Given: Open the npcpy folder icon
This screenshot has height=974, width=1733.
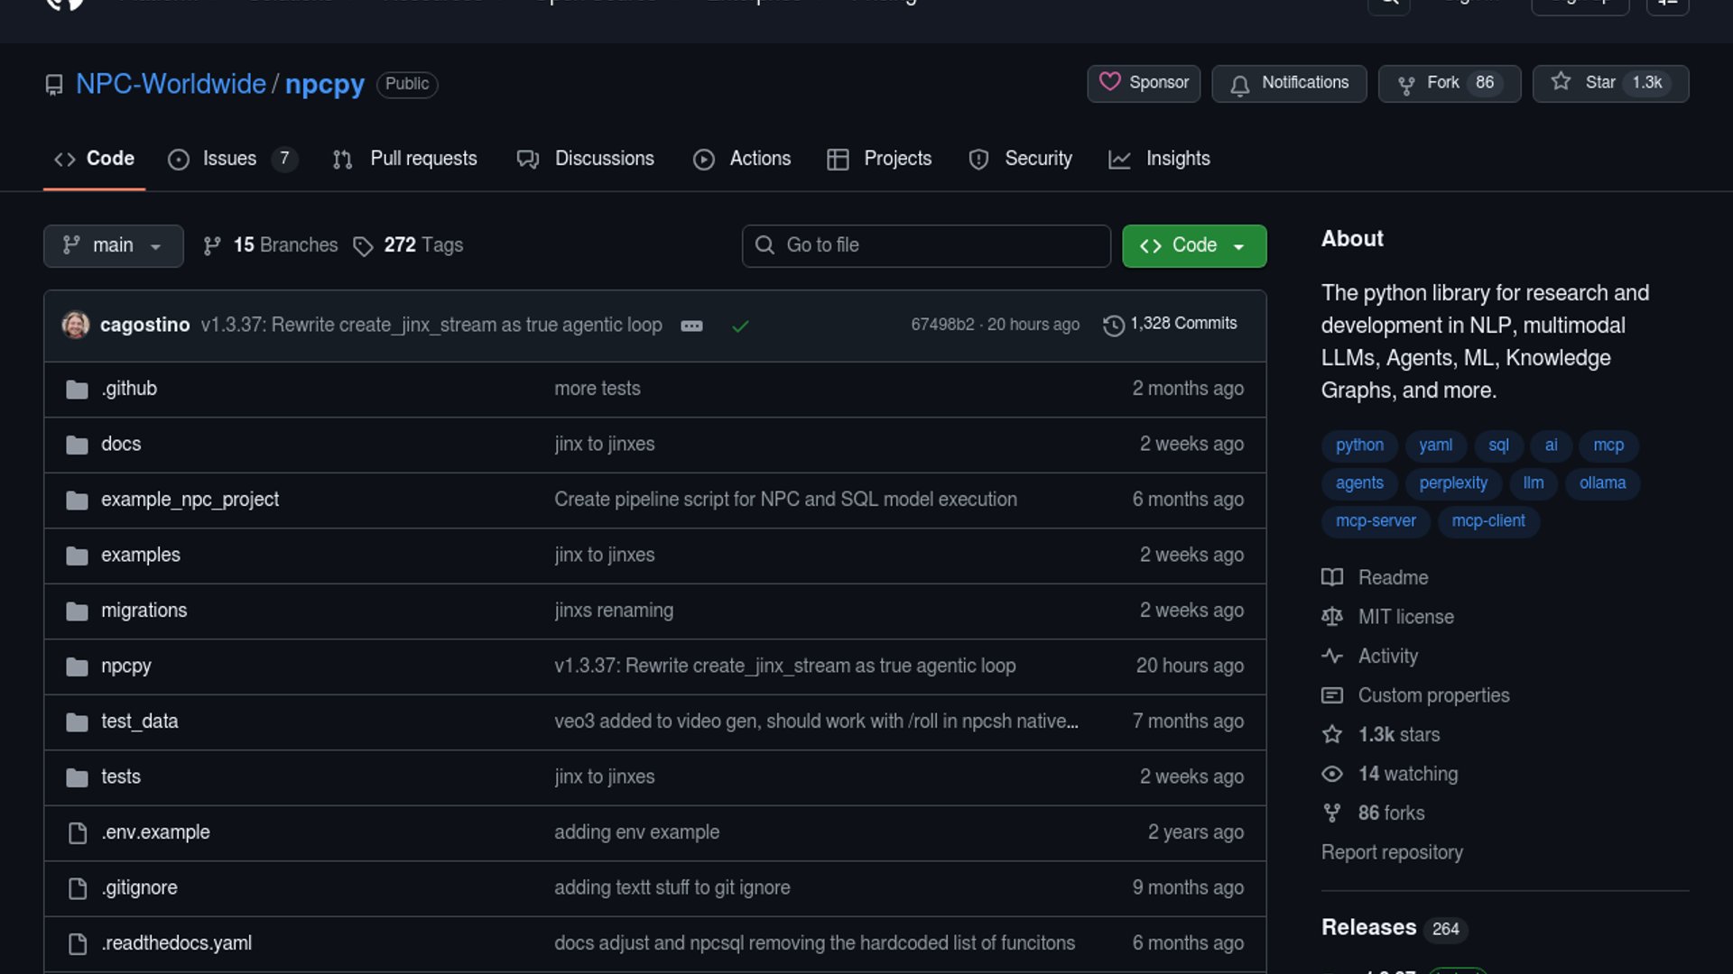Looking at the screenshot, I should pyautogui.click(x=77, y=666).
